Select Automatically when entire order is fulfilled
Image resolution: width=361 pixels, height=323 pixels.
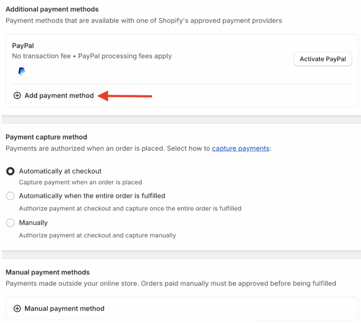[x=10, y=196]
